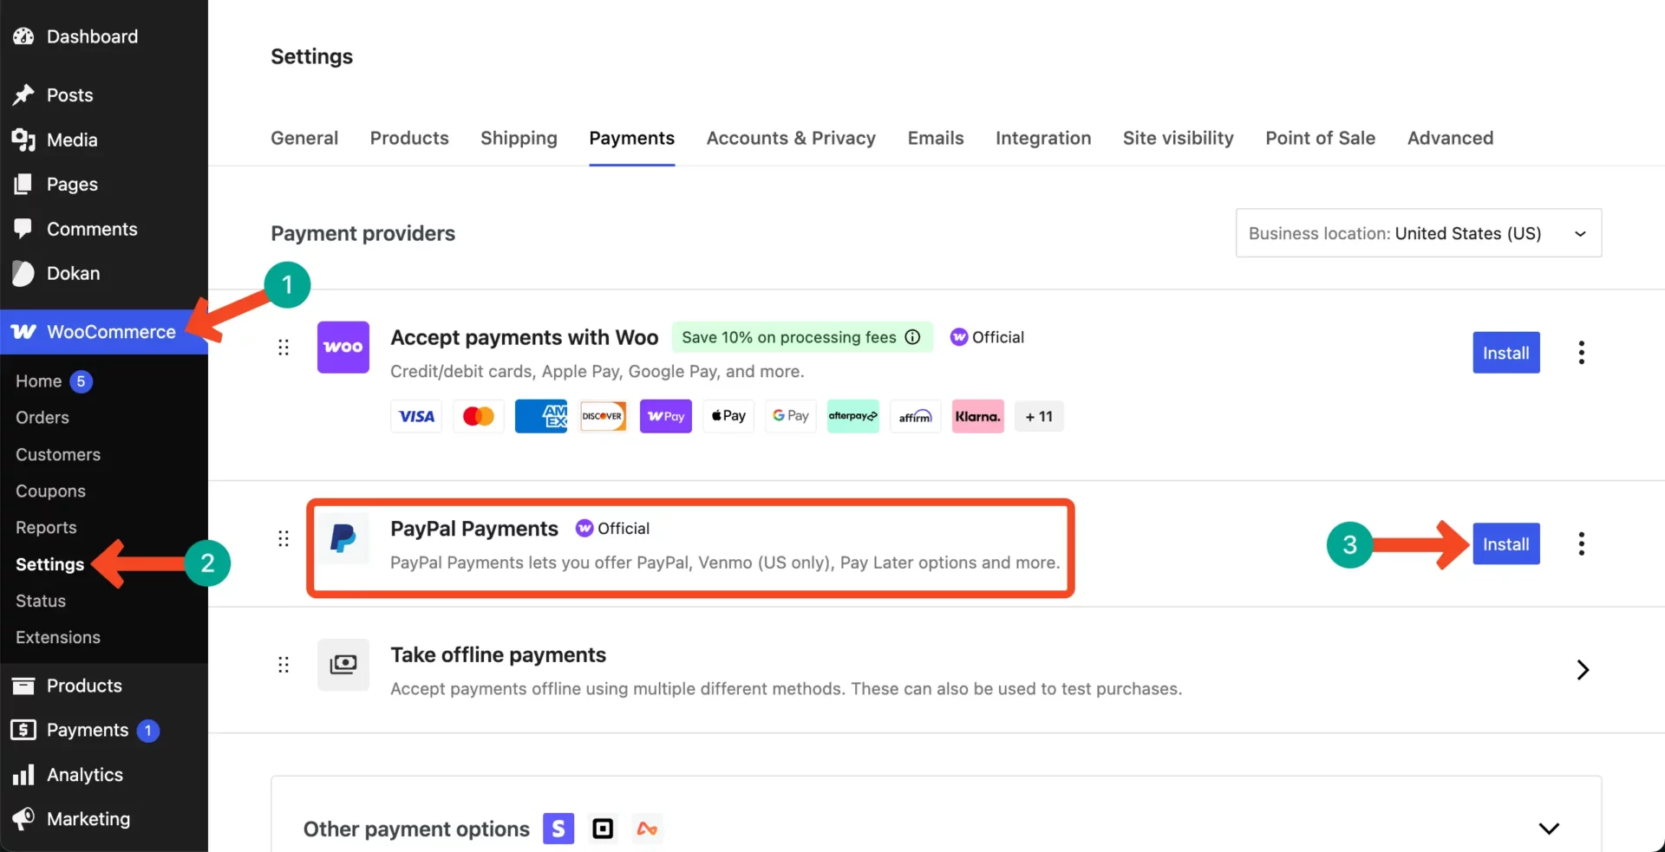Click drag handle for PayPal Payments row

[284, 539]
